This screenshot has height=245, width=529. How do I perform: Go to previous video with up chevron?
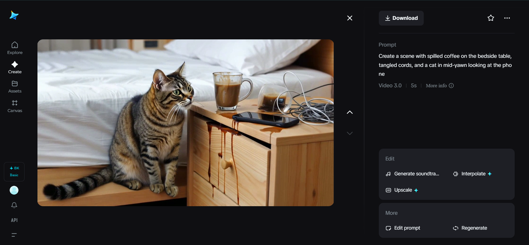point(350,112)
